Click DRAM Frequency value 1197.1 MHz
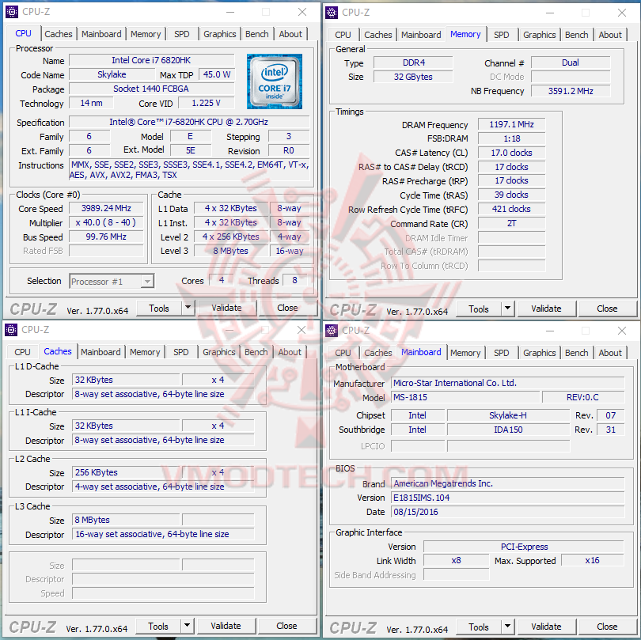 click(x=511, y=124)
